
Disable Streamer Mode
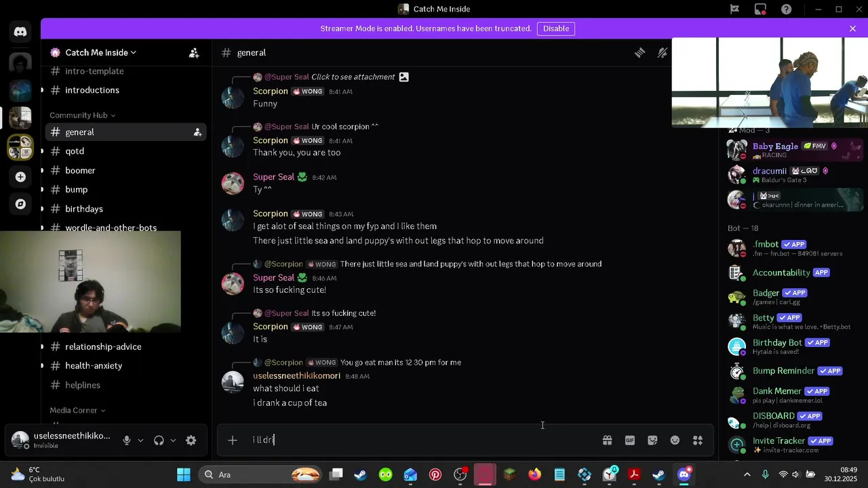556,28
